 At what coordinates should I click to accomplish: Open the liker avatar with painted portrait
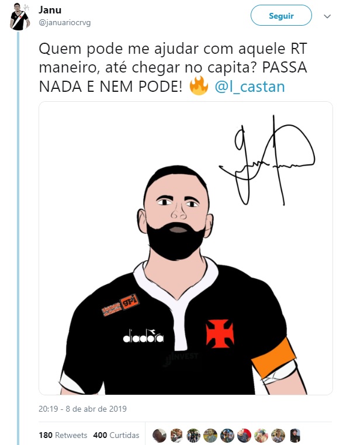210,435
